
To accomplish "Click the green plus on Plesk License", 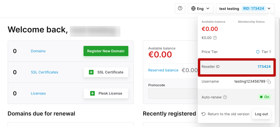I will (x=92, y=93).
